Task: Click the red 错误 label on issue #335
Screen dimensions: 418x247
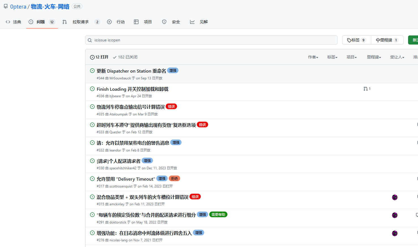Action: (171, 107)
